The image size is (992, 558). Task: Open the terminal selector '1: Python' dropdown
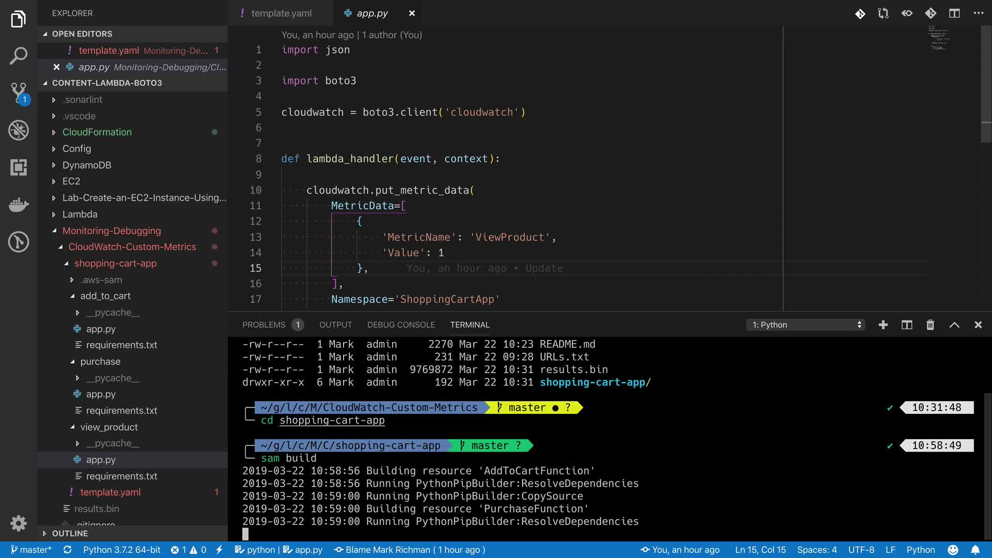[x=806, y=325]
